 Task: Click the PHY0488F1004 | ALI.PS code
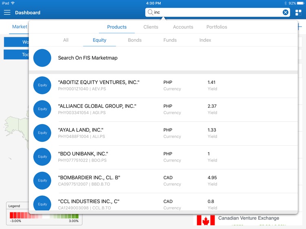tap(81, 137)
